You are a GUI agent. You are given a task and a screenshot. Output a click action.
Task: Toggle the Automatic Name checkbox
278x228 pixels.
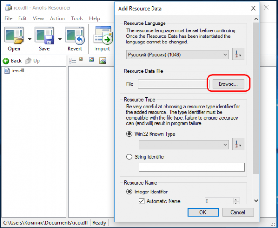coord(141,201)
